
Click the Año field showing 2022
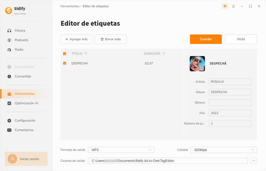pyautogui.click(x=230, y=113)
